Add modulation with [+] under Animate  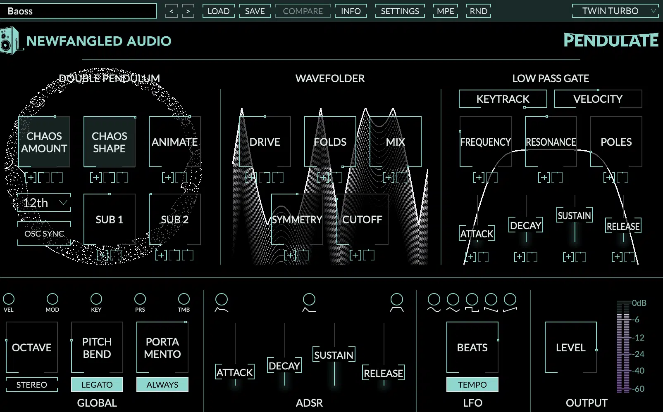point(167,178)
